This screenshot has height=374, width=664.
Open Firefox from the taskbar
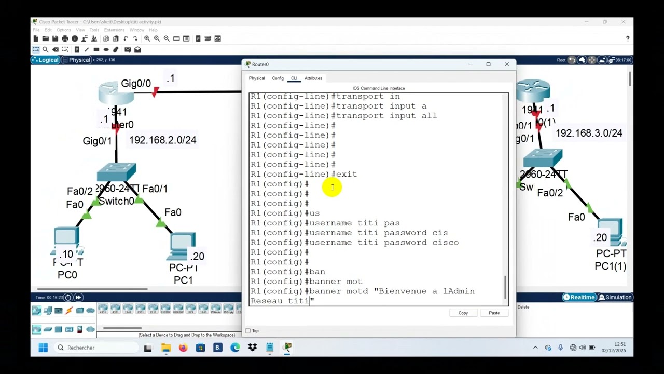click(183, 348)
